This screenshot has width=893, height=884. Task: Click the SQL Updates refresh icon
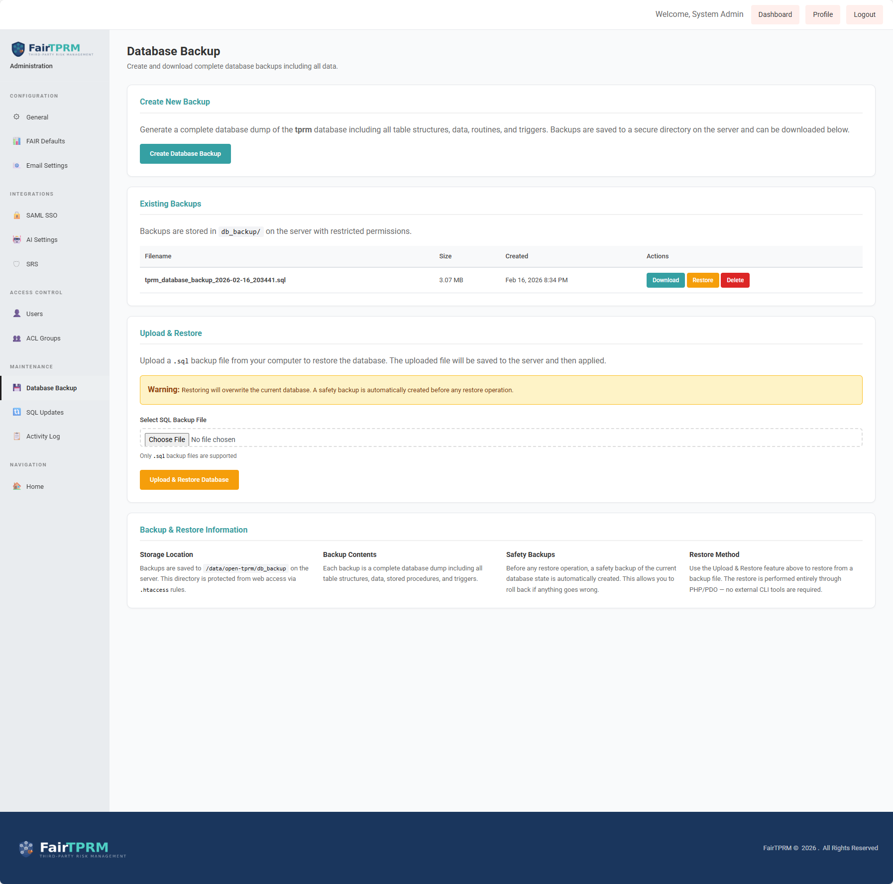click(x=16, y=412)
